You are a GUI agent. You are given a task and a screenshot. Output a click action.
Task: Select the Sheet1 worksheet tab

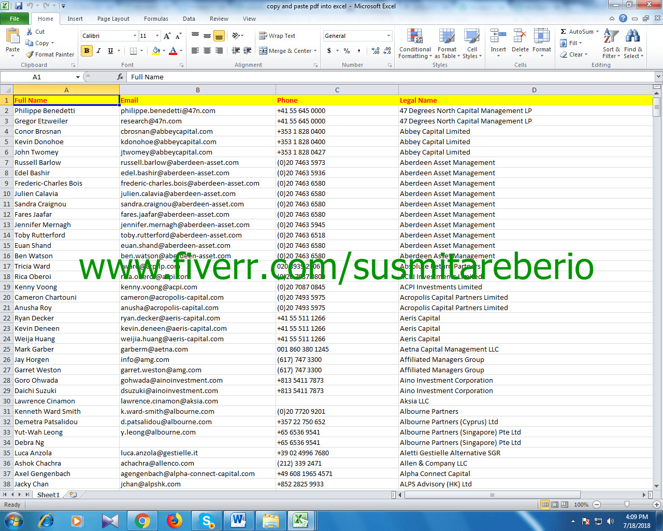click(x=48, y=495)
